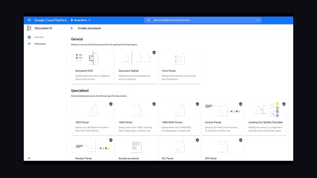
Task: Click the shield badge on Document Splitter card
Action: click(154, 52)
